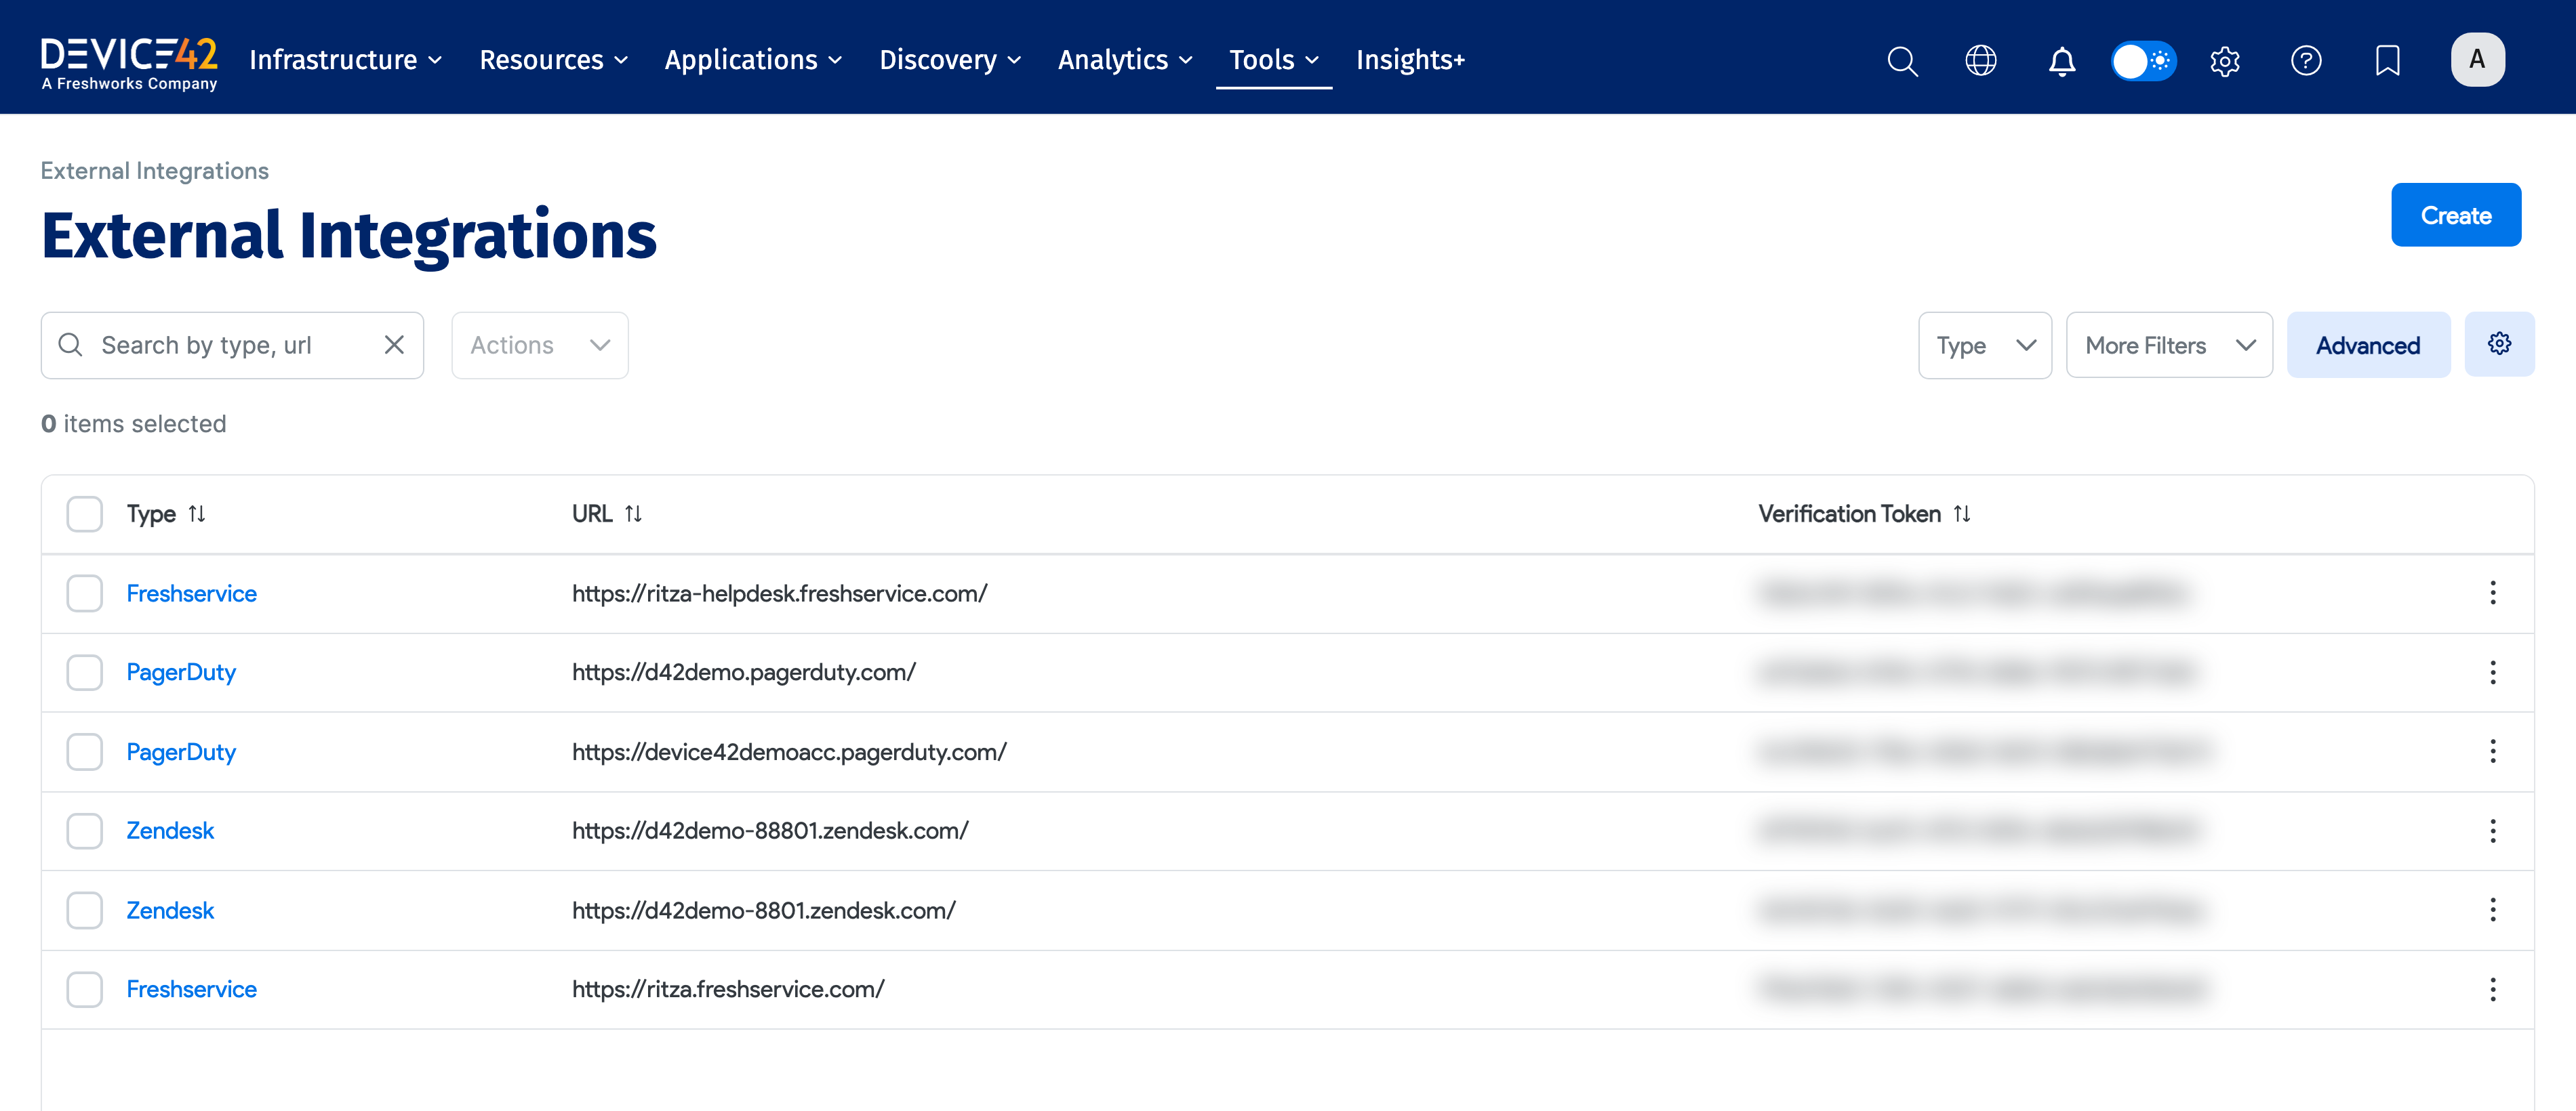This screenshot has width=2576, height=1111.
Task: Toggle the select-all header checkbox
Action: click(x=85, y=513)
